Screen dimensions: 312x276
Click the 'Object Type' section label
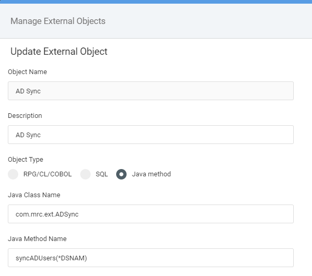(26, 160)
